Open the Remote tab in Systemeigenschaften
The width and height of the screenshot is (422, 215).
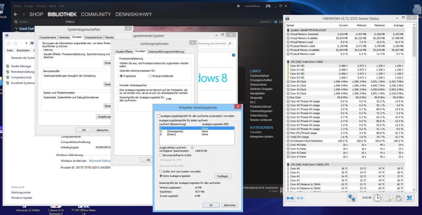109,37
